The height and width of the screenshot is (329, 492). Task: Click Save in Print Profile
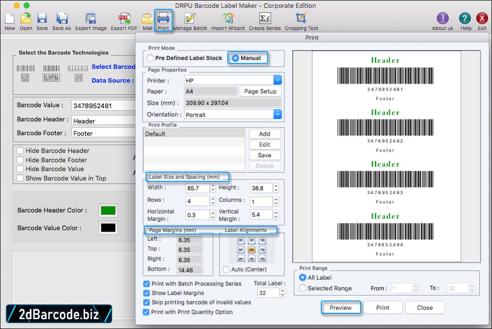pos(265,155)
